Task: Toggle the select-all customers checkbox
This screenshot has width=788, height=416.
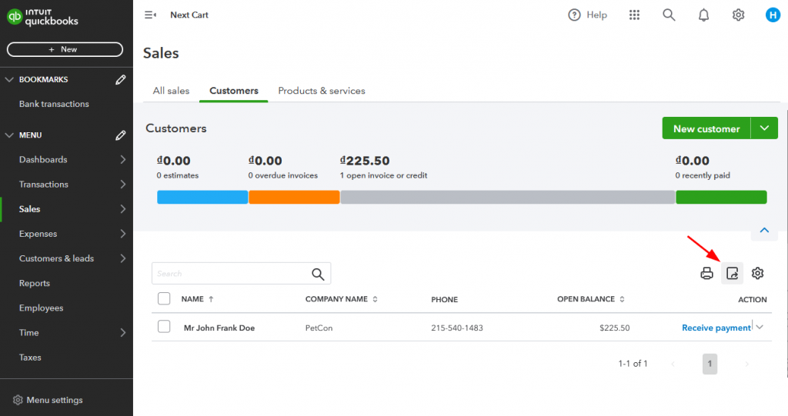Action: (164, 298)
